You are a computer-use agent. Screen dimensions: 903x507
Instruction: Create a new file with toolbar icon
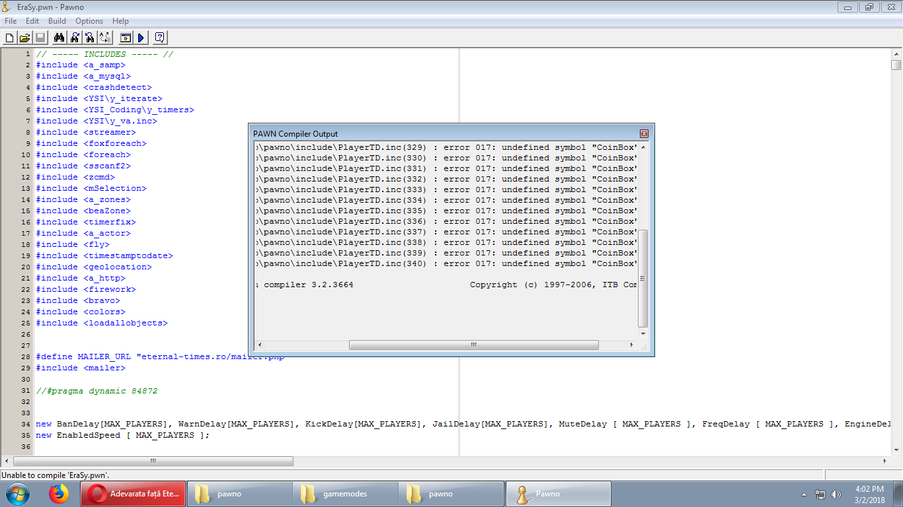[x=10, y=38]
